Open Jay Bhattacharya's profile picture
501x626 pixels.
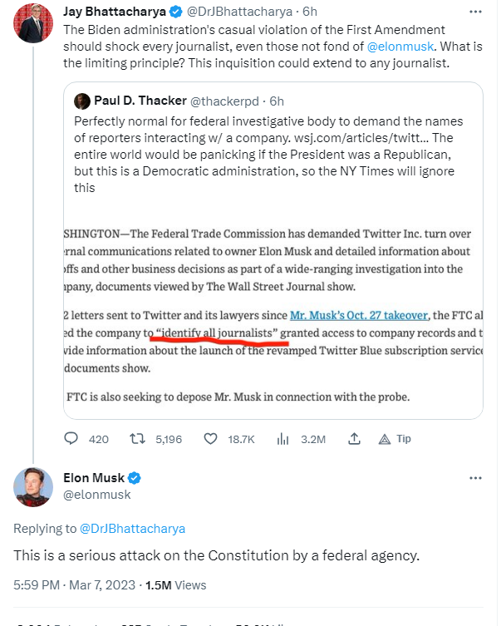(x=32, y=26)
